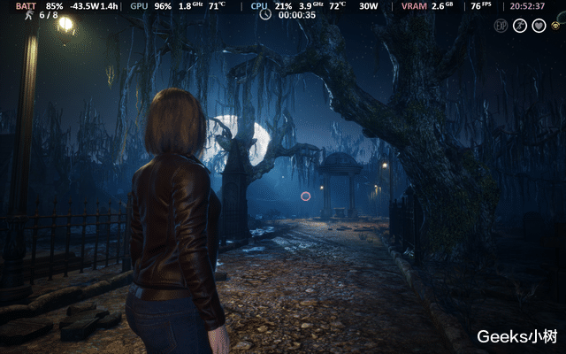
Task: Click the running figure sprint icon
Action: pos(520,26)
